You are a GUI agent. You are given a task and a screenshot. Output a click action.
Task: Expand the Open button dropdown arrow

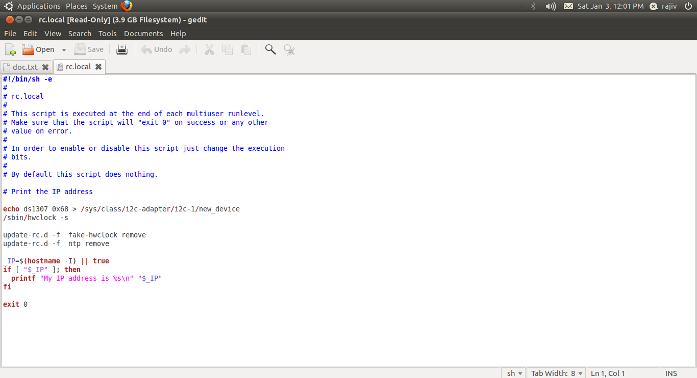tap(63, 49)
